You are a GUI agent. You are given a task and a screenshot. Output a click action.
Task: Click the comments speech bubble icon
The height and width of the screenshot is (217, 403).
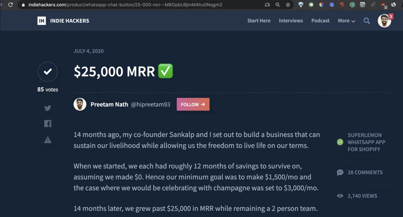[x=340, y=172]
